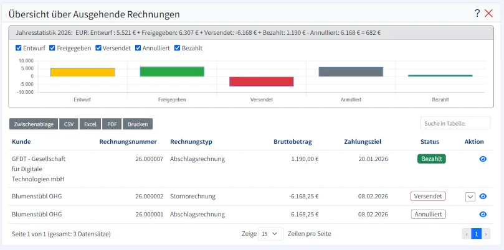Click due date 20.01.2026
The image size is (504, 250).
373,159
